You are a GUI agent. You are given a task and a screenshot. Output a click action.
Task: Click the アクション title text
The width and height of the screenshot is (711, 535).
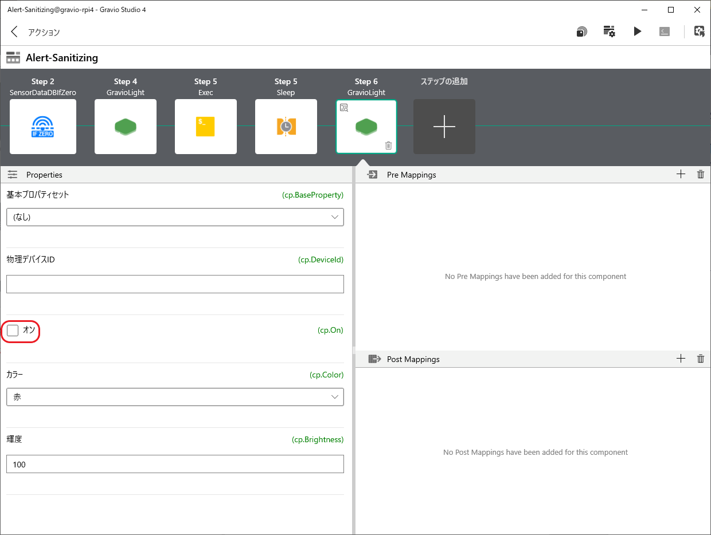tap(44, 32)
